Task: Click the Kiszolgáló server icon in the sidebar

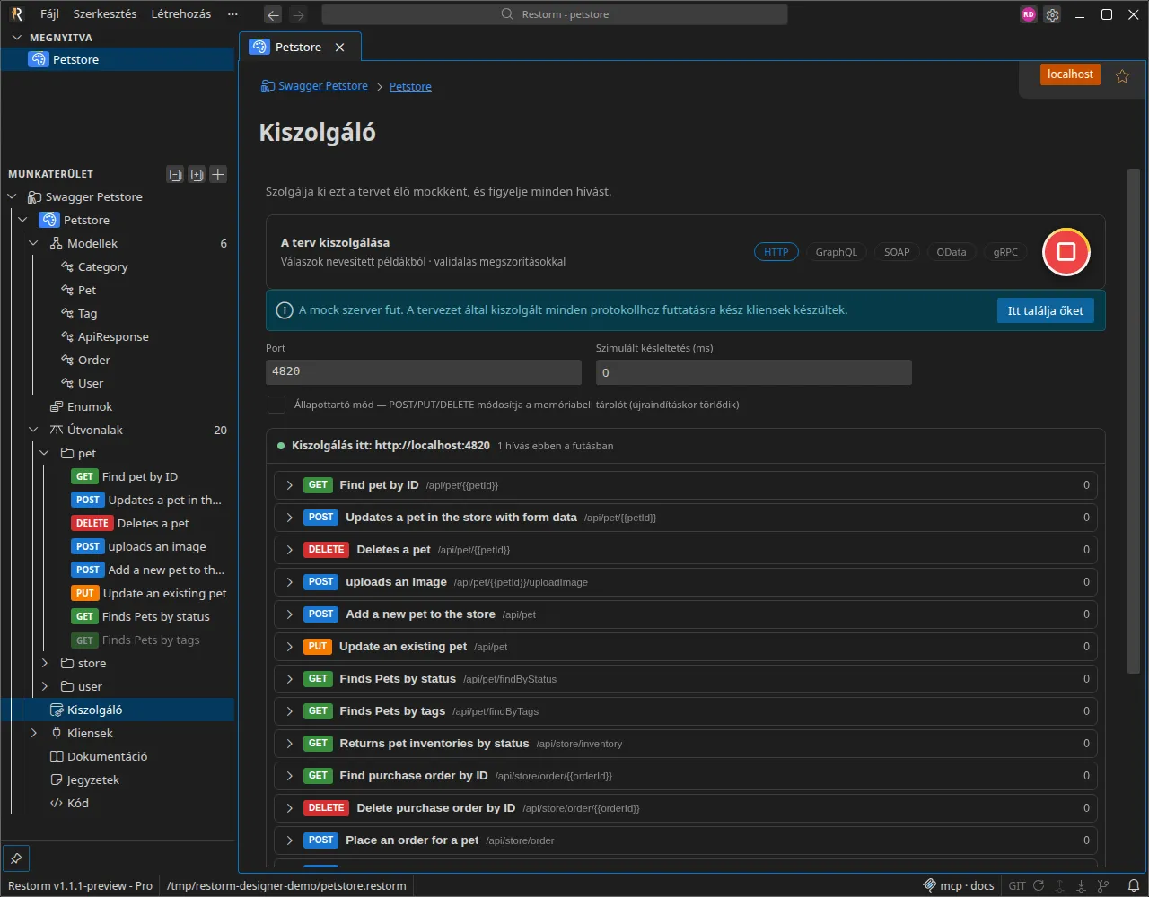Action: [57, 710]
